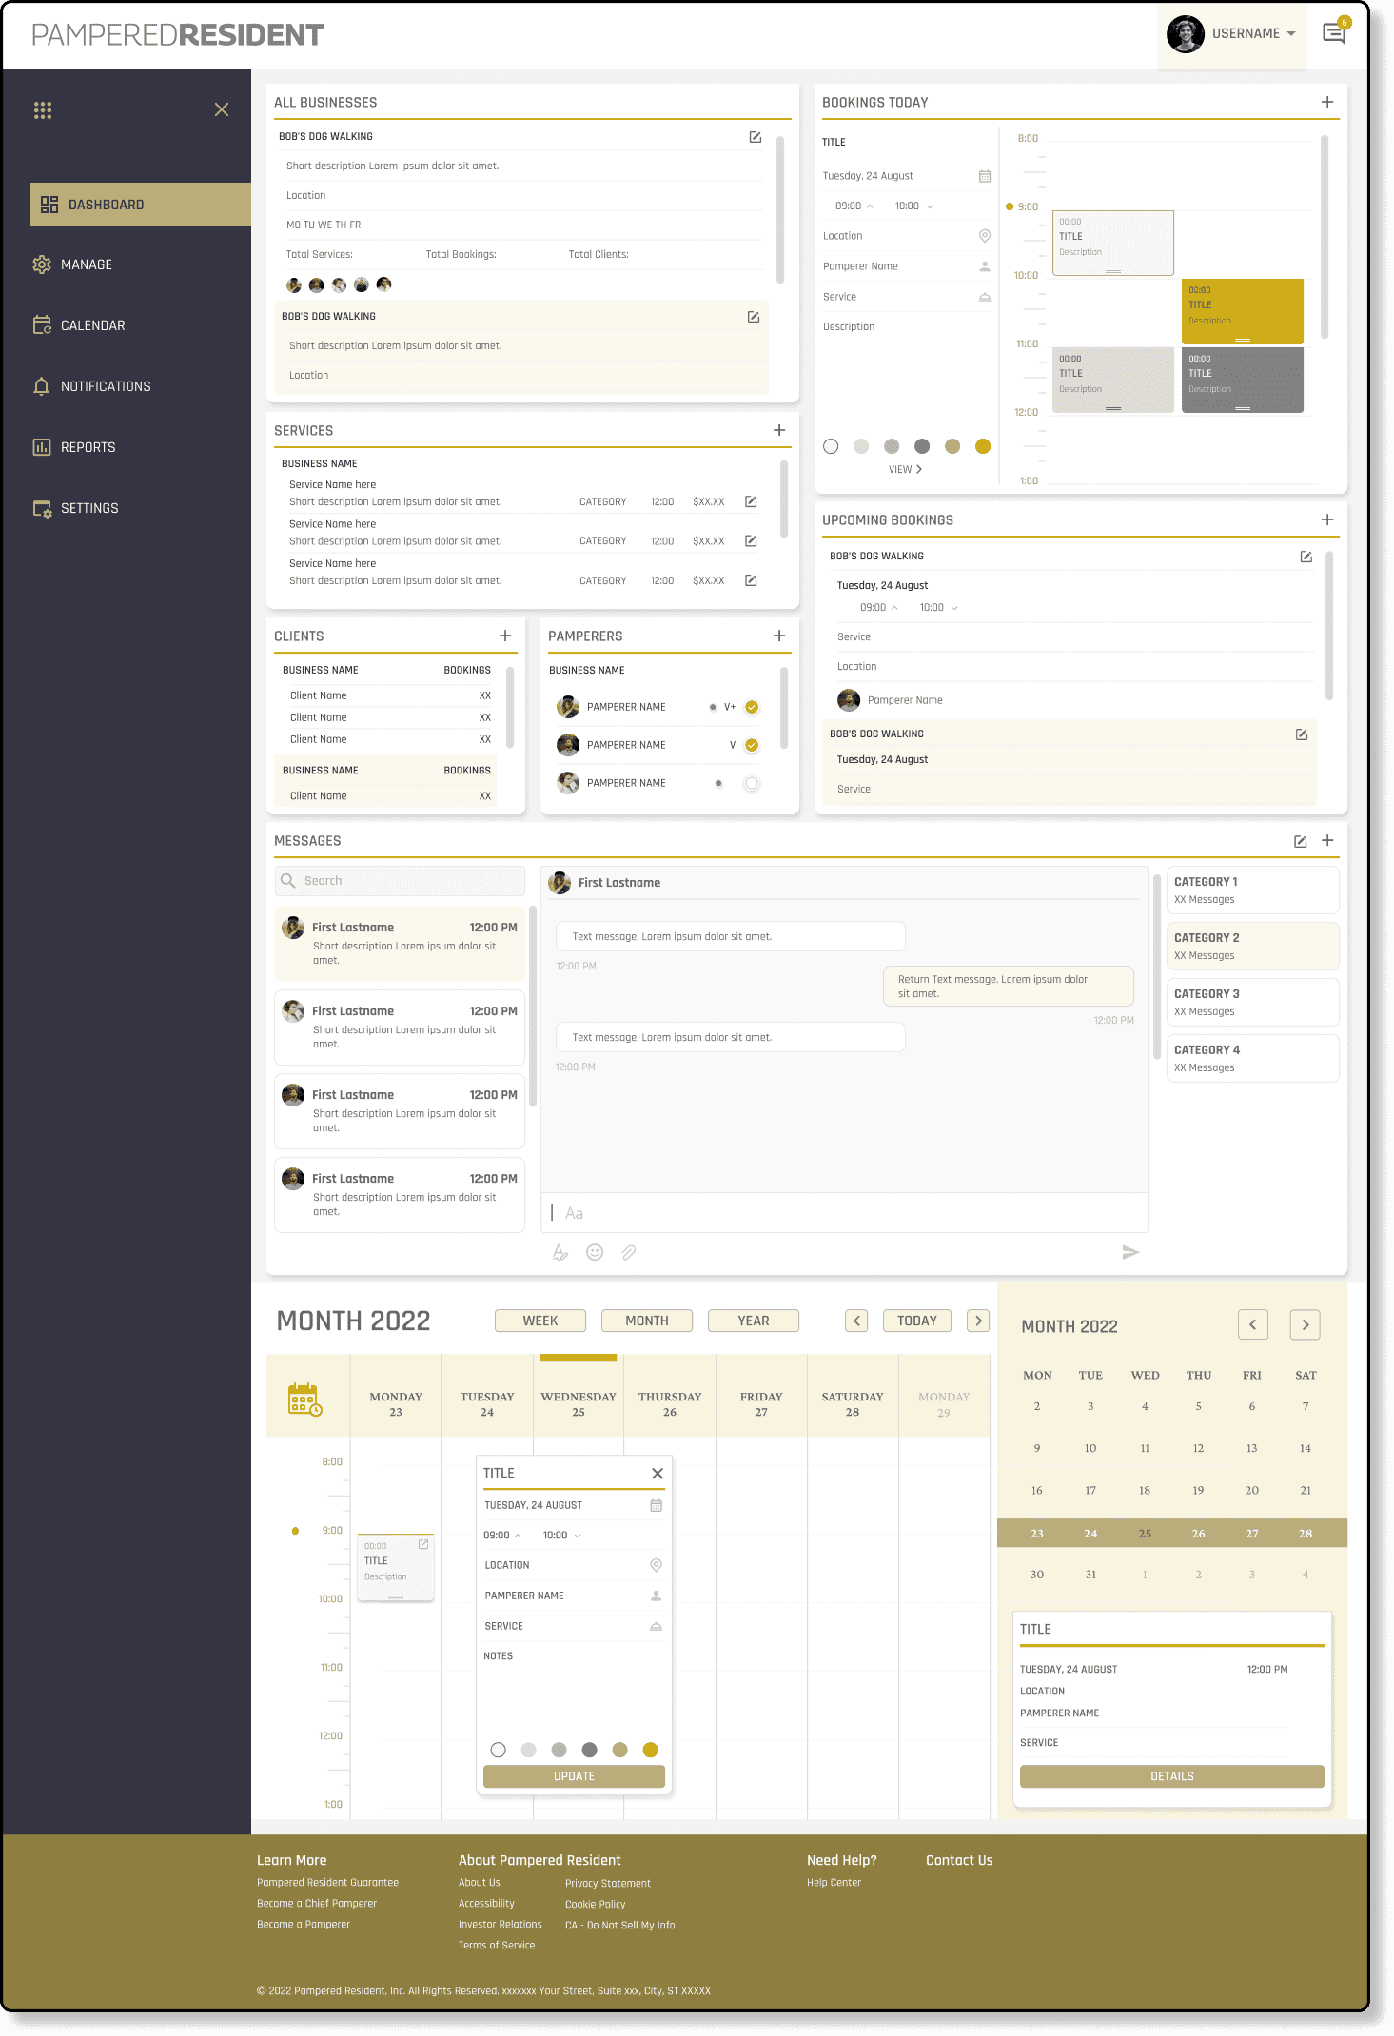Viewport: 1394px width, 2036px height.
Task: Add an upcoming booking with plus icon
Action: point(1327,519)
